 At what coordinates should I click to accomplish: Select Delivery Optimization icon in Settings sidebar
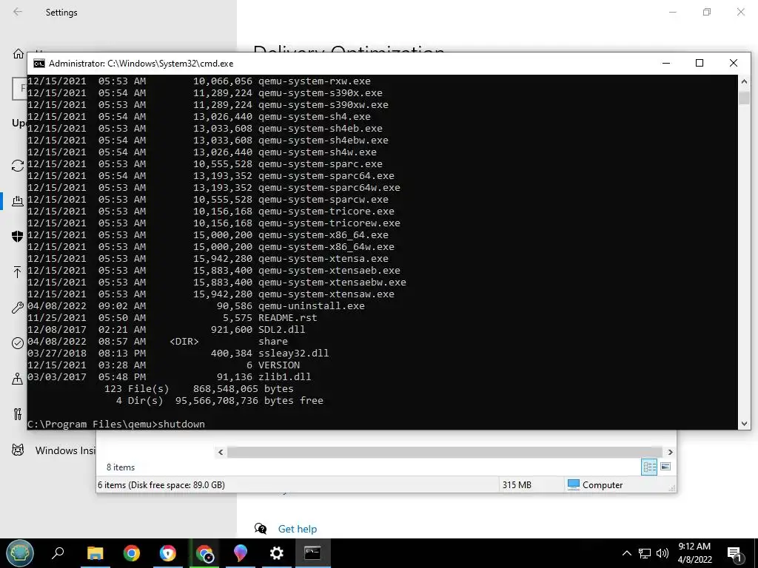[x=18, y=201]
